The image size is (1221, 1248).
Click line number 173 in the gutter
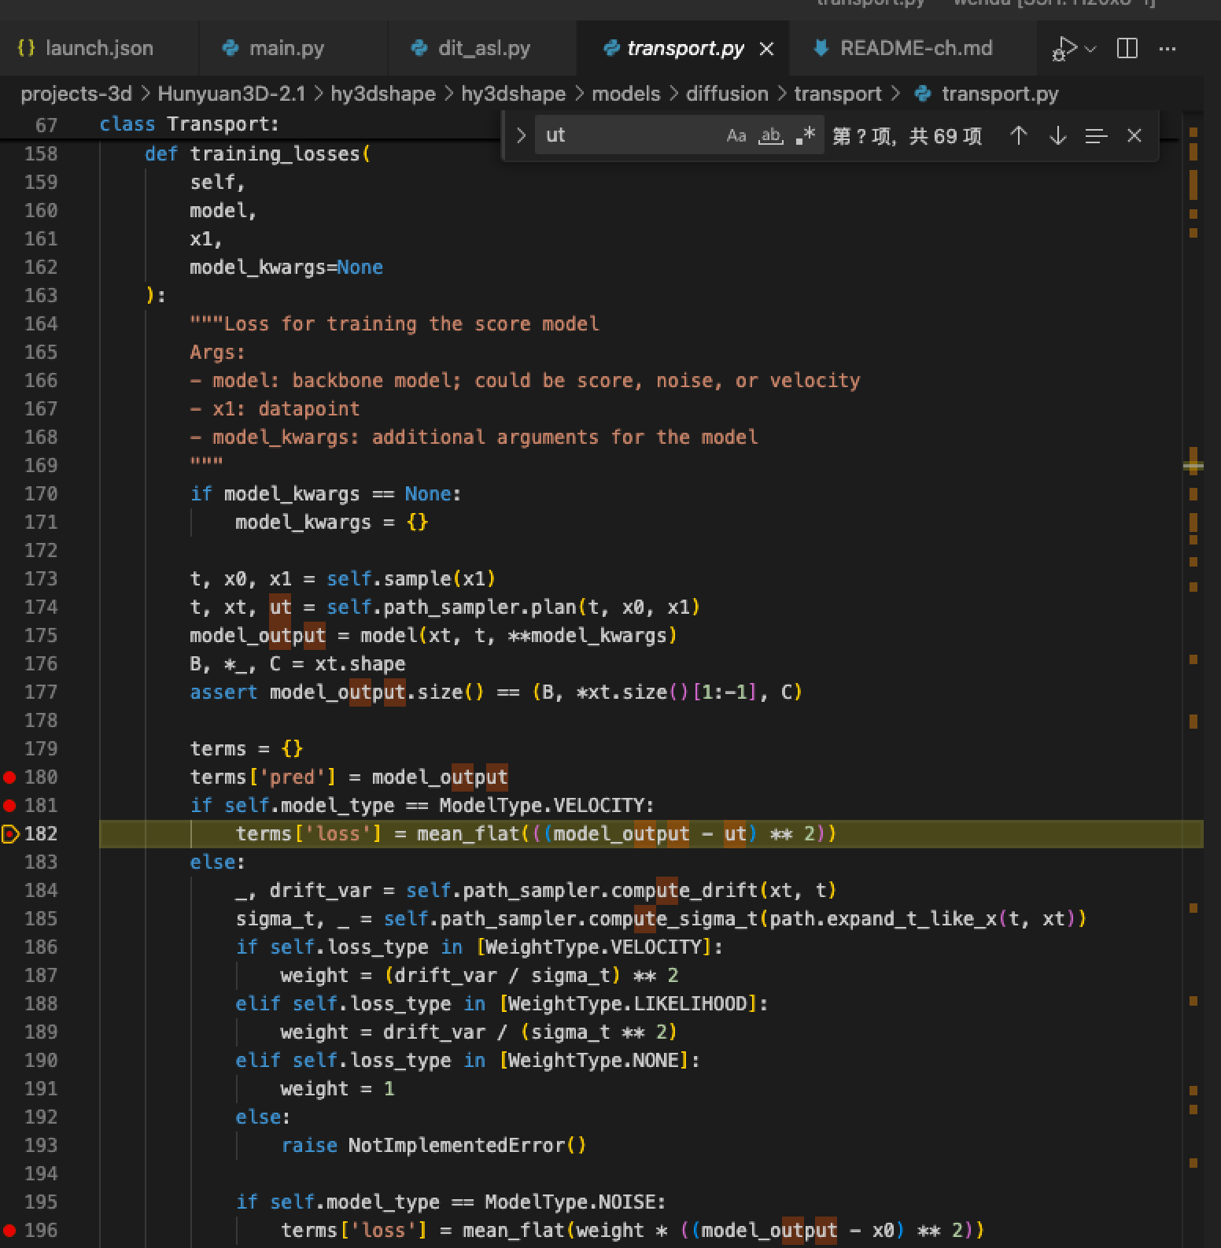click(41, 579)
